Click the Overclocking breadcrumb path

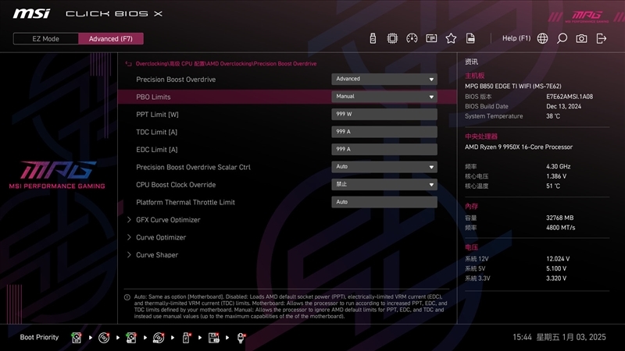(226, 64)
